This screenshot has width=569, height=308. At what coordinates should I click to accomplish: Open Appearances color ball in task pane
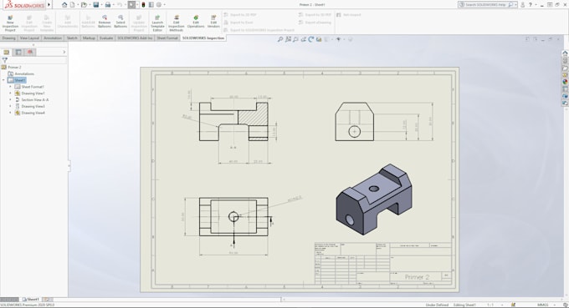(x=565, y=82)
